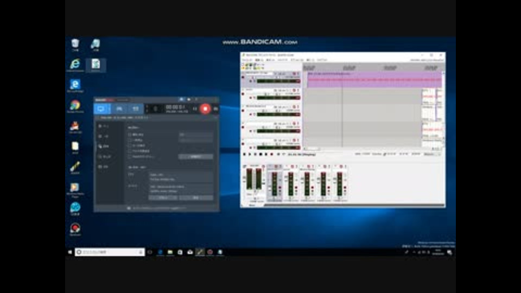This screenshot has width=521, height=293.
Task: Click Stop in REAPER's transport bar
Action: tap(260, 155)
